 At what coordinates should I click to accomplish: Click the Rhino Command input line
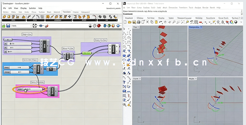[182, 14]
